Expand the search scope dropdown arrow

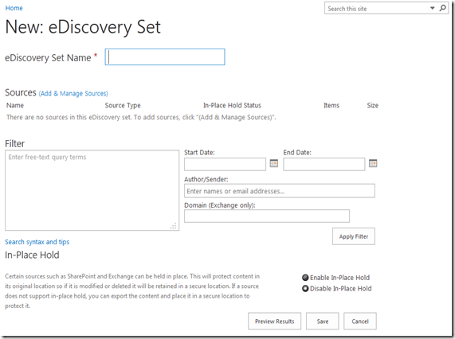(433, 8)
